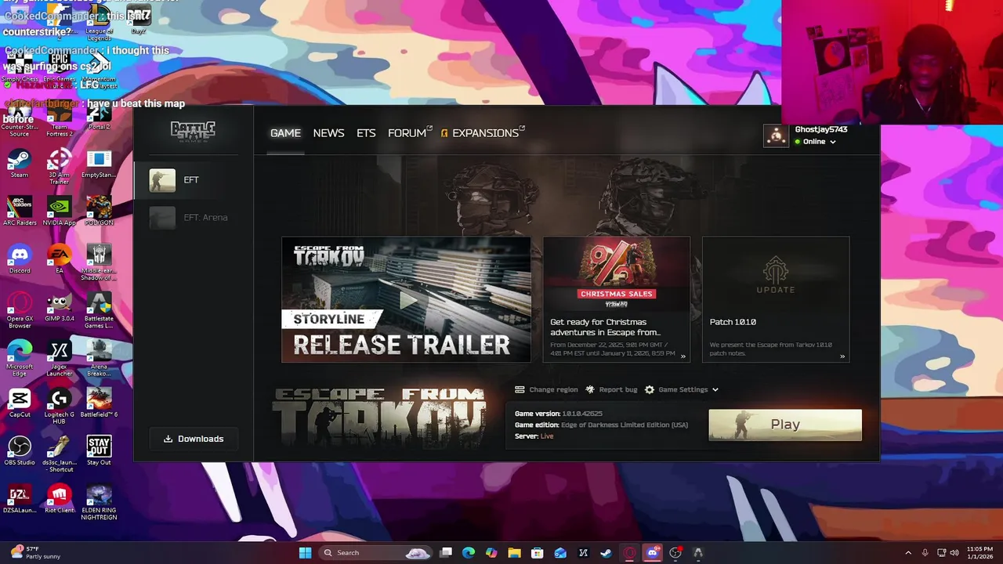Open the ETS tab

[x=366, y=133]
